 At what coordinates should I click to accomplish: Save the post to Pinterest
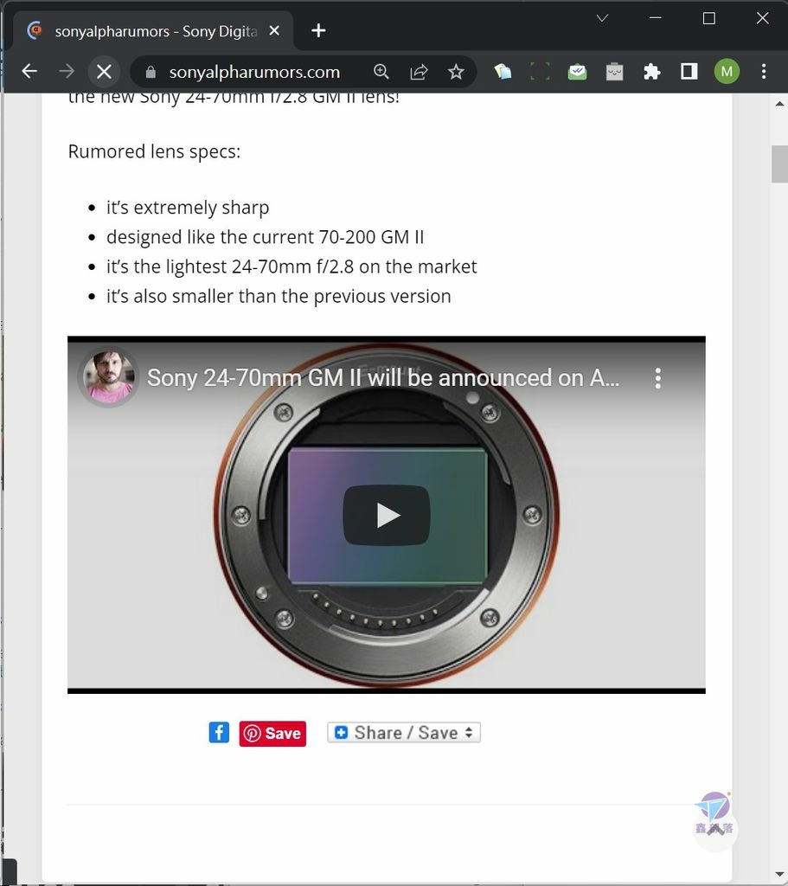(x=272, y=734)
